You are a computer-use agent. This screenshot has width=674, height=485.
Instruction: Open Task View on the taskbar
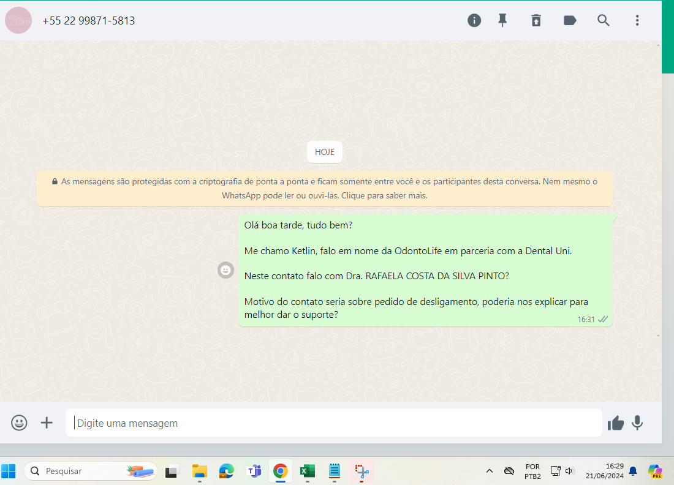point(172,472)
